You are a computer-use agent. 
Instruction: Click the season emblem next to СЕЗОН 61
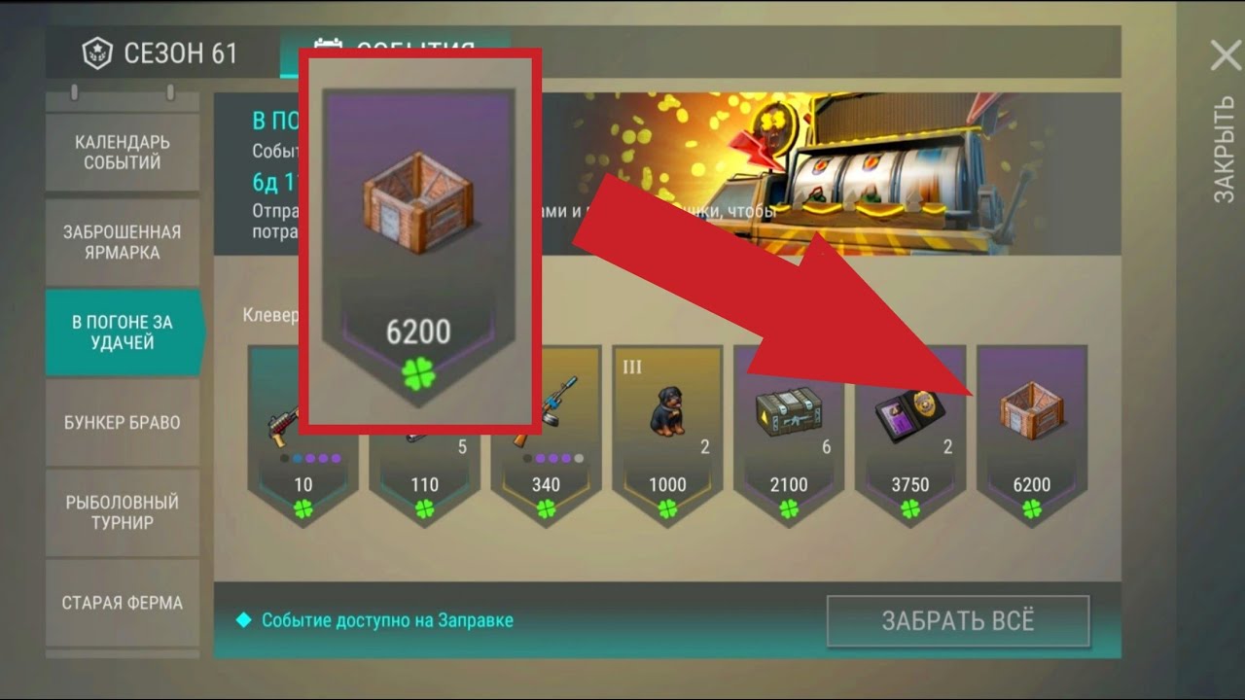(96, 52)
